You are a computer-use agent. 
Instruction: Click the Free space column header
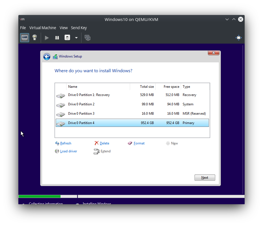(x=168, y=87)
